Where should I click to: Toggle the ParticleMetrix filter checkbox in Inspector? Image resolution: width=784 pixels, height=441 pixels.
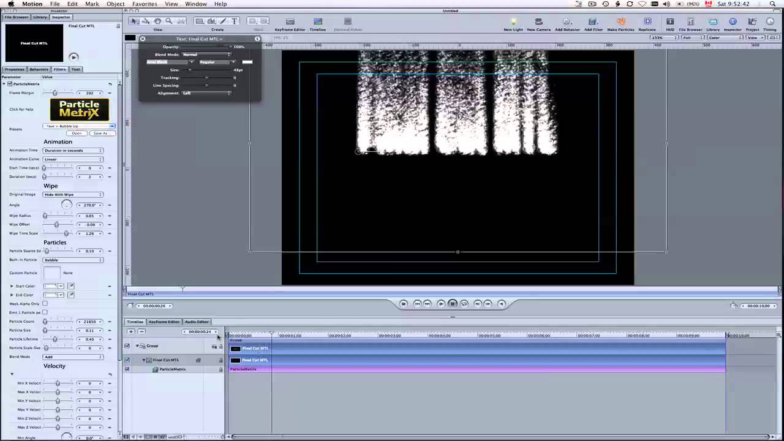coord(9,84)
